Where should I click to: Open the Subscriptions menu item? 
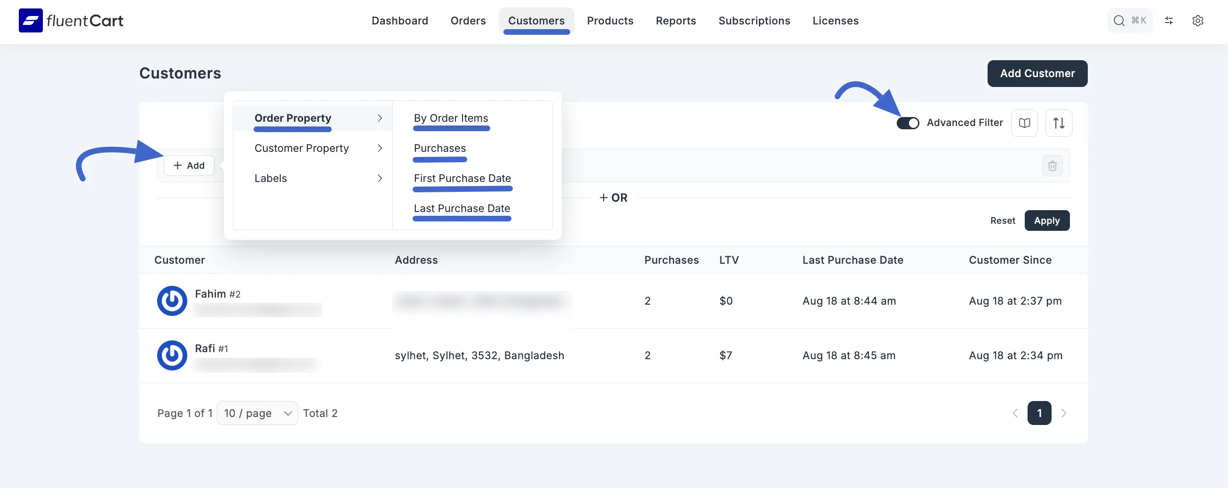[x=754, y=21]
